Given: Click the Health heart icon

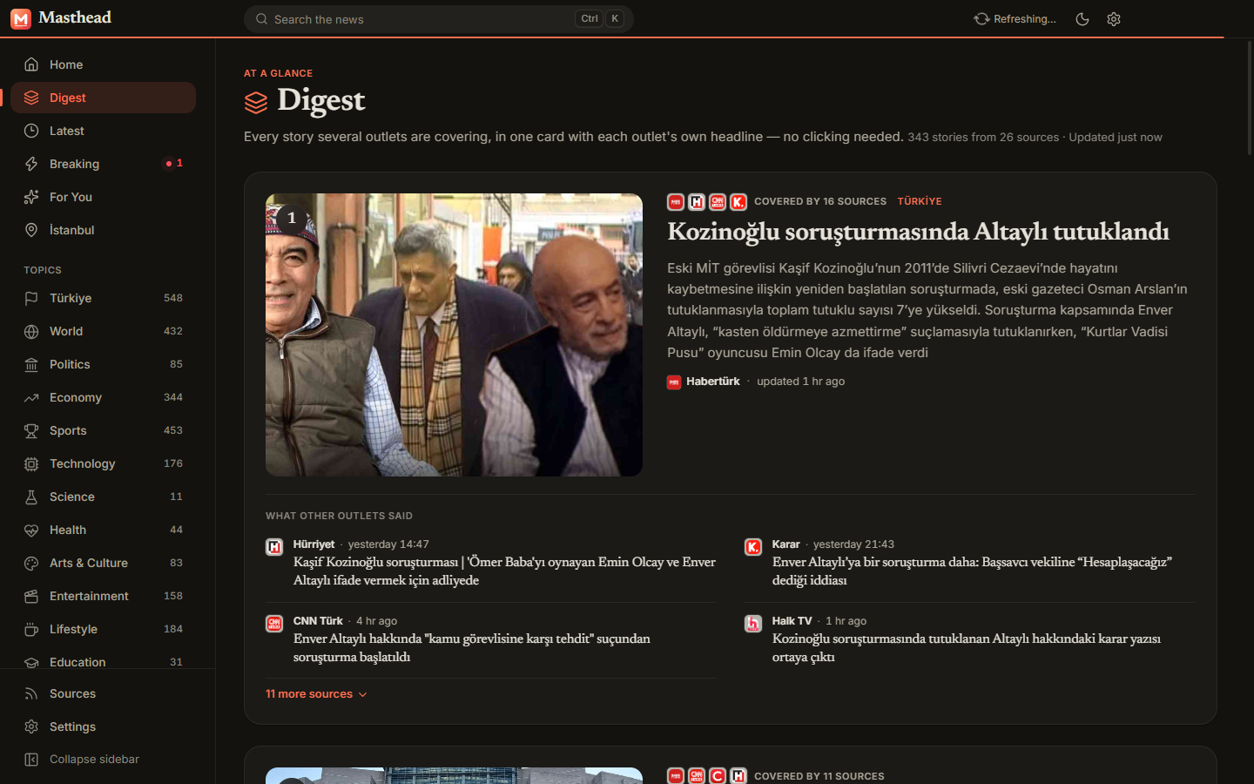Looking at the screenshot, I should 31,530.
